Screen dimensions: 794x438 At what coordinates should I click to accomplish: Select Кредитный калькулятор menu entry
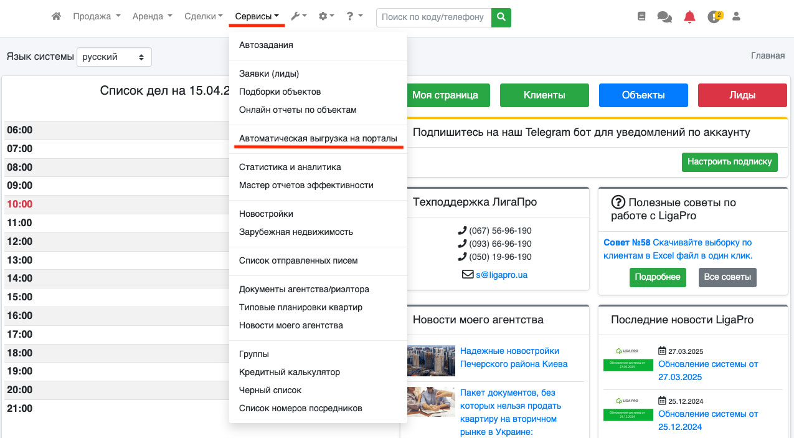coord(290,372)
